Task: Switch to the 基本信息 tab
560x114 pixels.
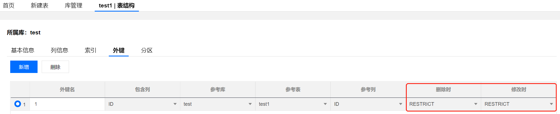Action: [23, 50]
